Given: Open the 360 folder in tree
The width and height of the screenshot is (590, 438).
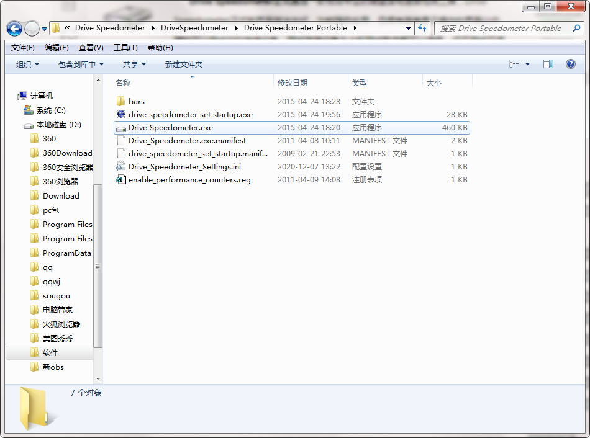Looking at the screenshot, I should tap(43, 139).
